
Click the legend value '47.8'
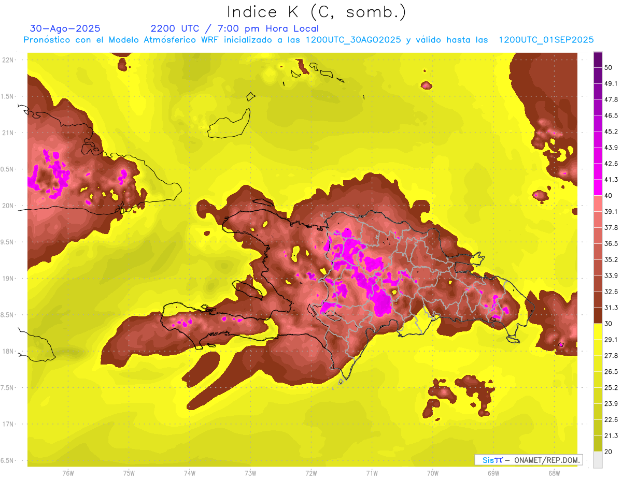pos(611,100)
